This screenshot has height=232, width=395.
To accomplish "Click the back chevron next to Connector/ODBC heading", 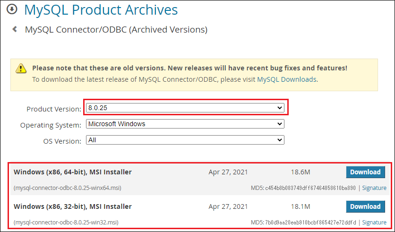I will point(15,29).
